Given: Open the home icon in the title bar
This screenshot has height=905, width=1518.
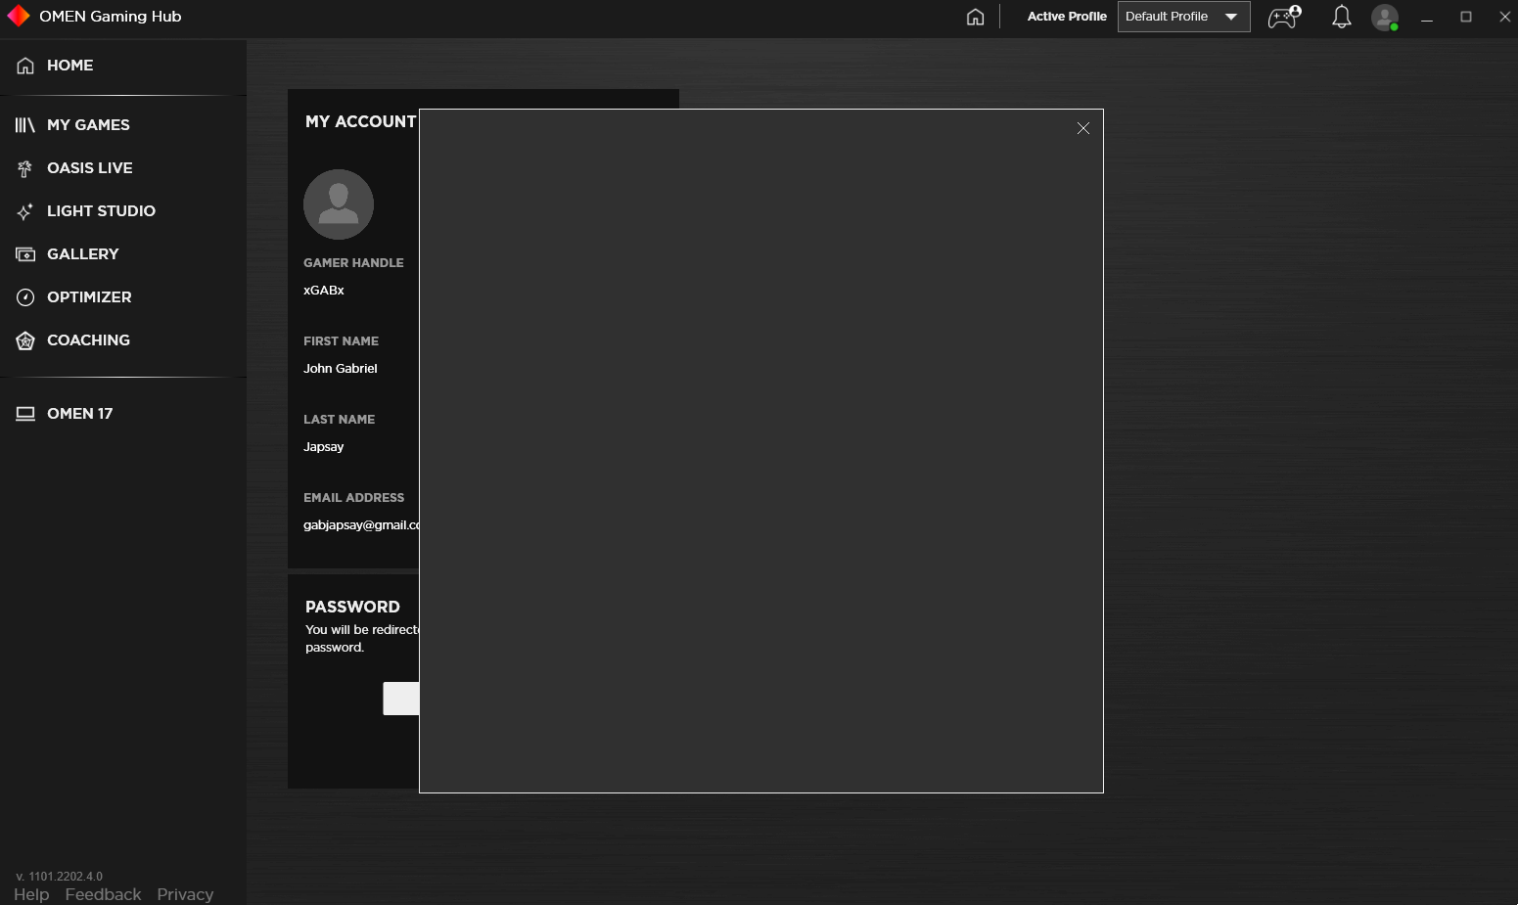Looking at the screenshot, I should 975,17.
